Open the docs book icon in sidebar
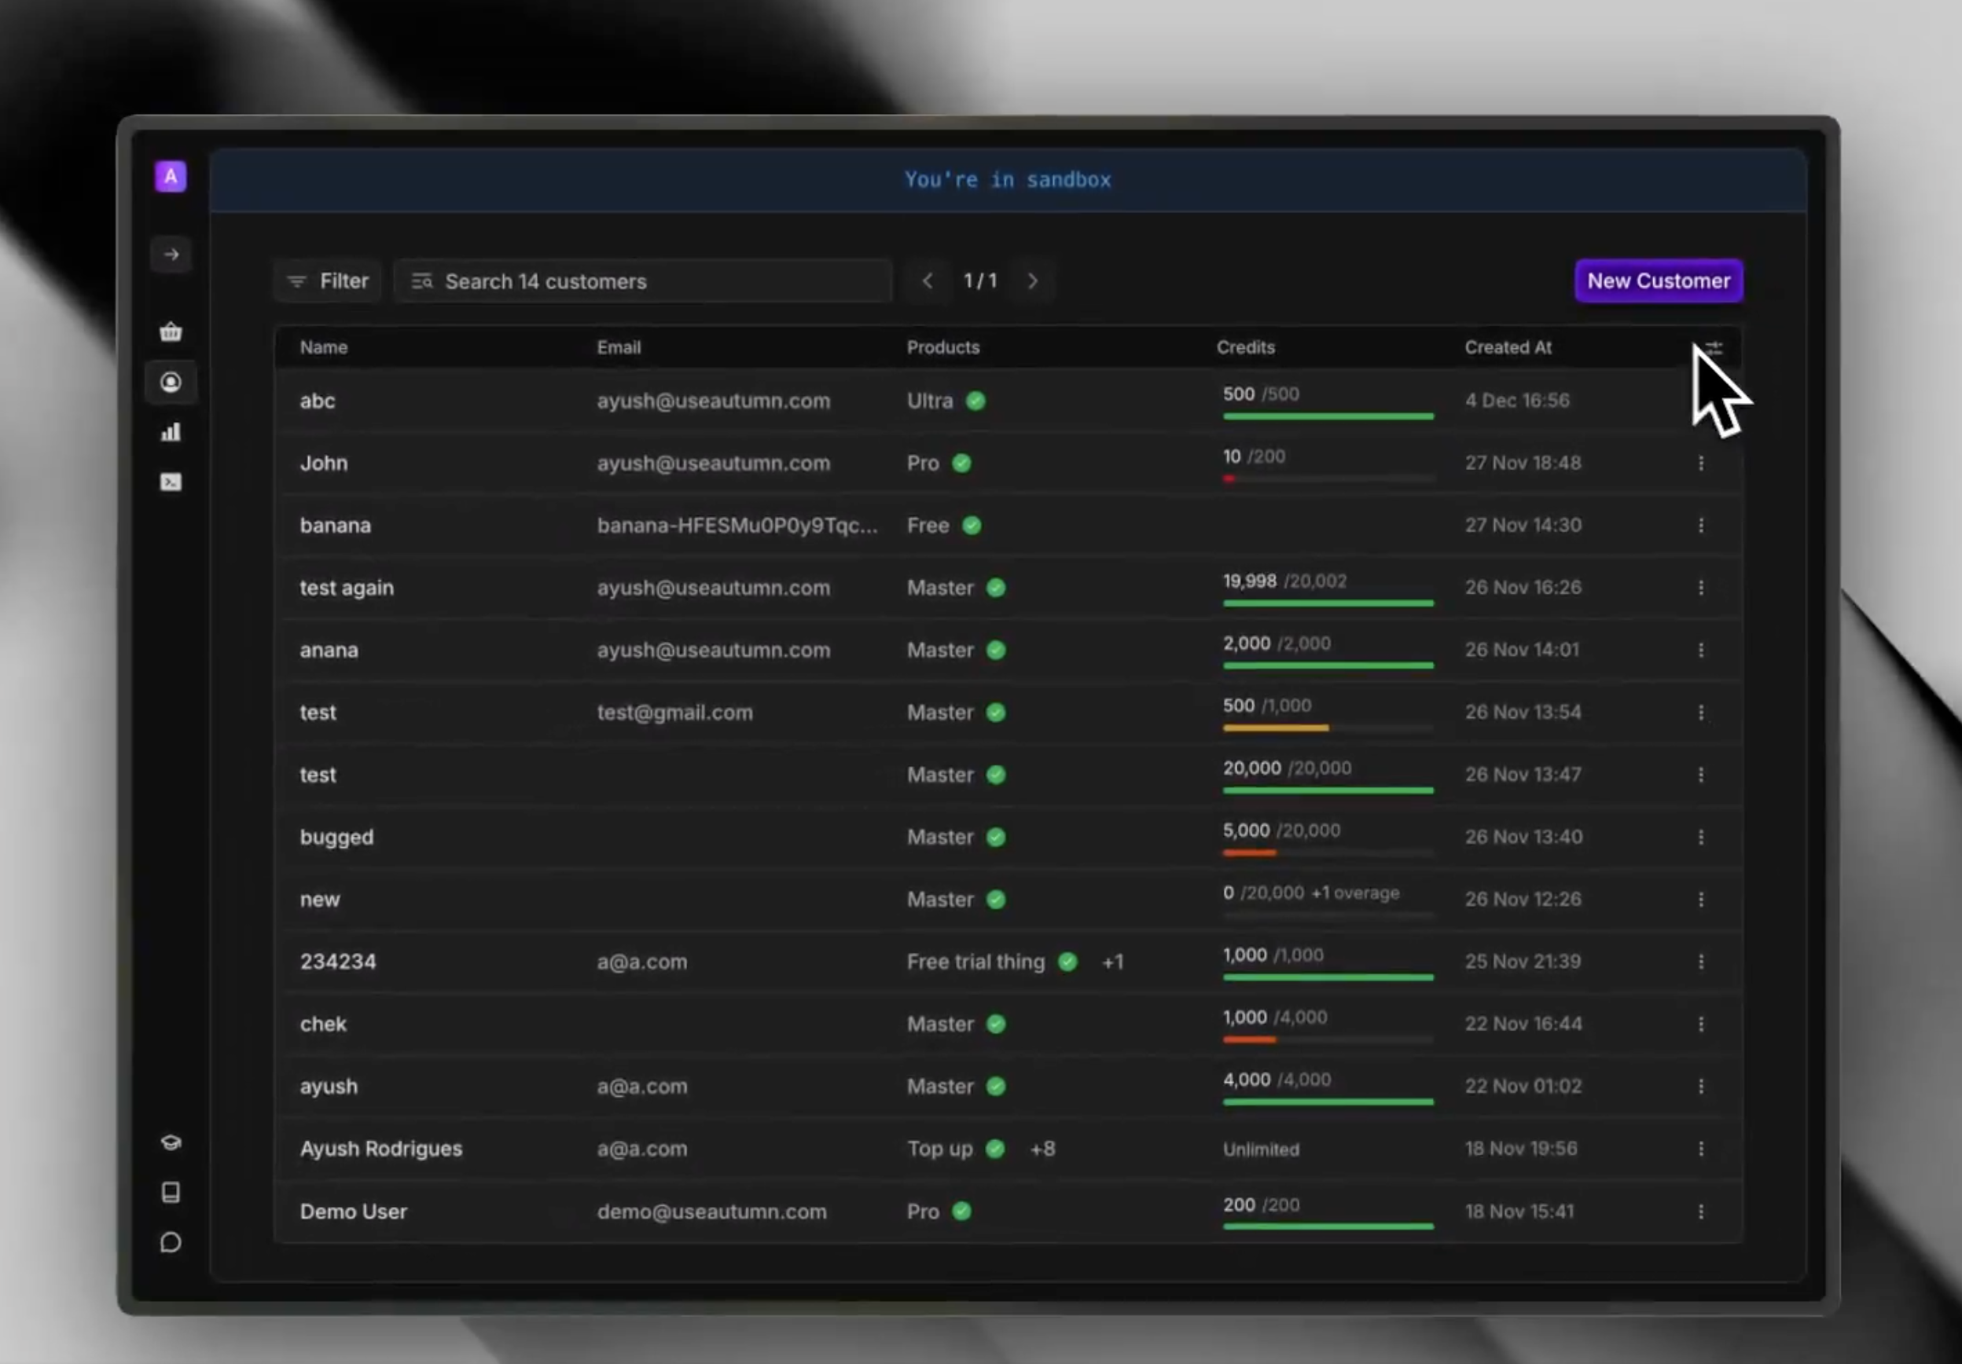This screenshot has width=1962, height=1364. [171, 1193]
